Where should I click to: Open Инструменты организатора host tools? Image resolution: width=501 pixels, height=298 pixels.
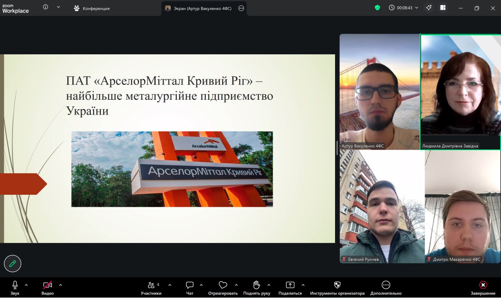click(337, 287)
